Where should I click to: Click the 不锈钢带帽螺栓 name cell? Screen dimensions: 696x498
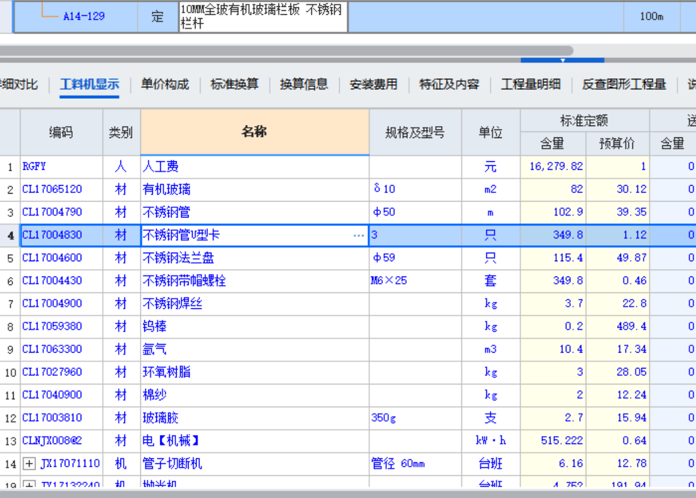pos(255,281)
